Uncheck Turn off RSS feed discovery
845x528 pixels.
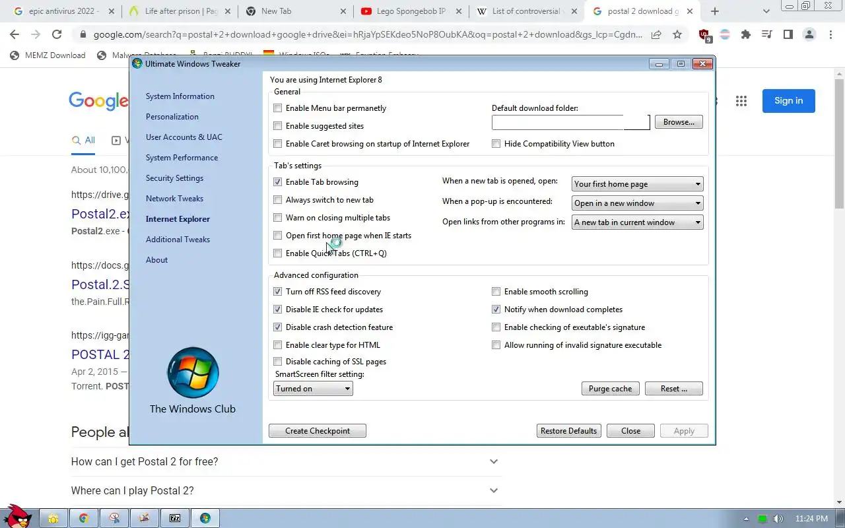pyautogui.click(x=278, y=292)
